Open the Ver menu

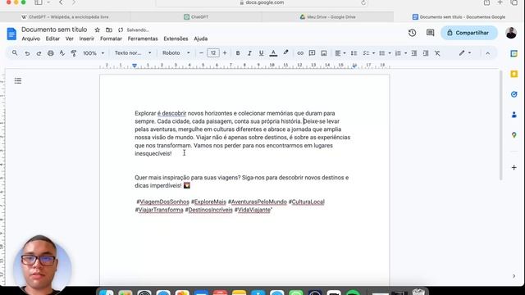click(69, 39)
